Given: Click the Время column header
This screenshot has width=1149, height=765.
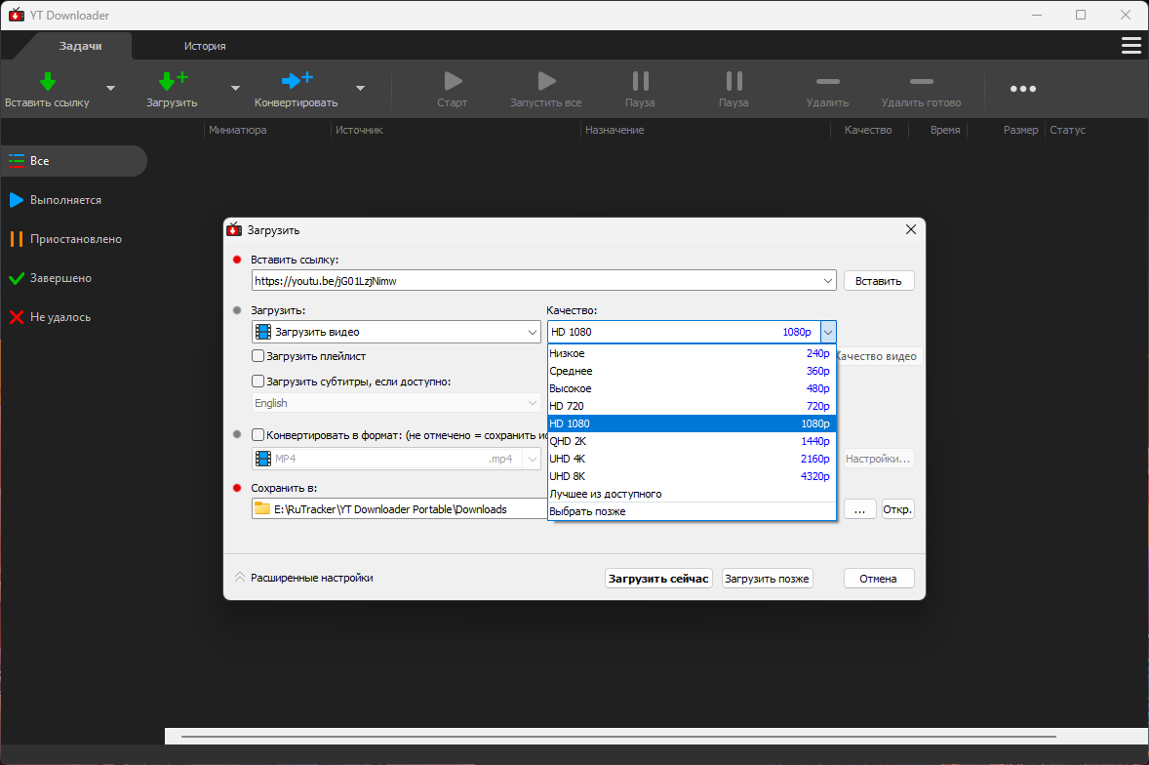Looking at the screenshot, I should tap(945, 130).
